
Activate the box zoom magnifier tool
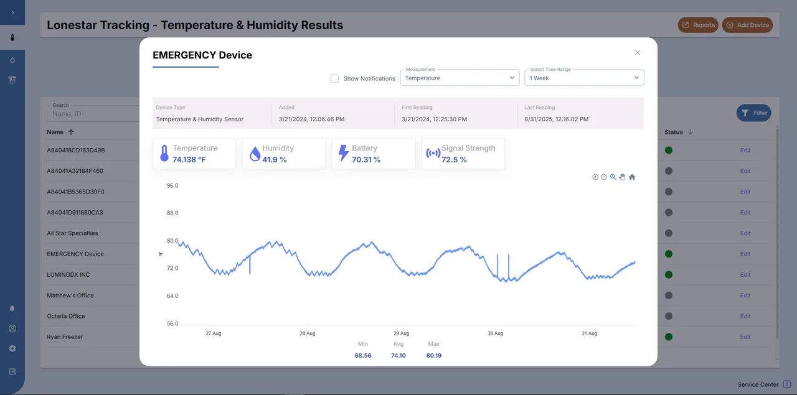click(x=613, y=177)
